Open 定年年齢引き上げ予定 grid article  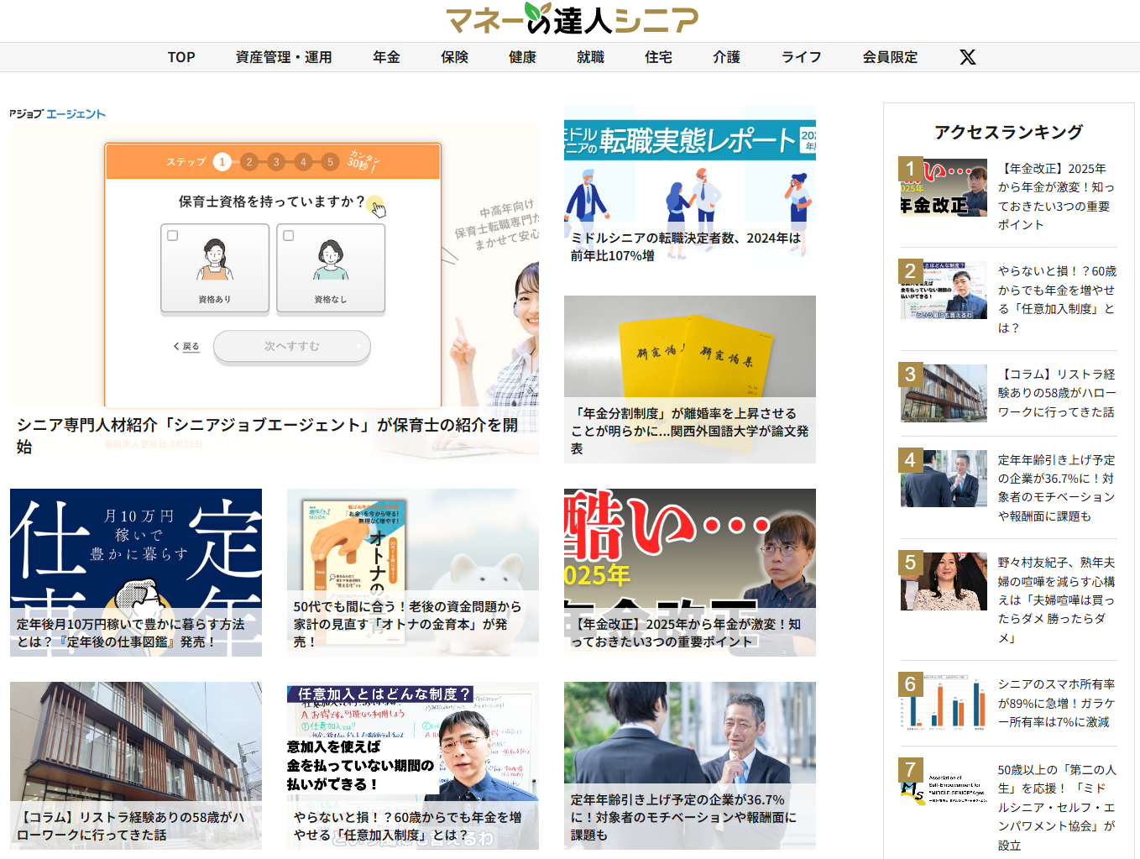684,817
